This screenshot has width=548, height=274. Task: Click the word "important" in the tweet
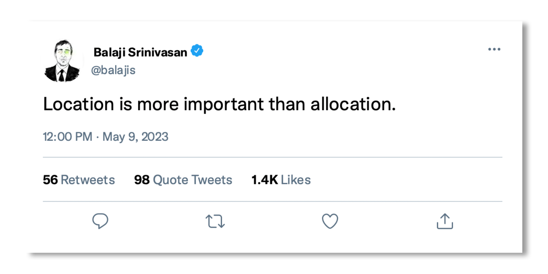(x=224, y=104)
